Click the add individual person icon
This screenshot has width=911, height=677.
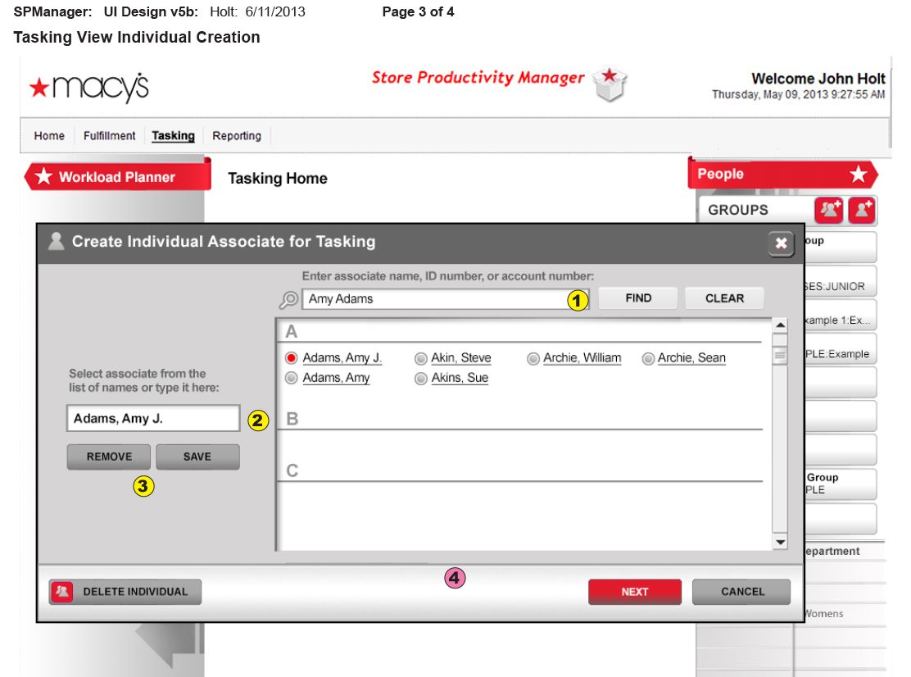click(862, 210)
